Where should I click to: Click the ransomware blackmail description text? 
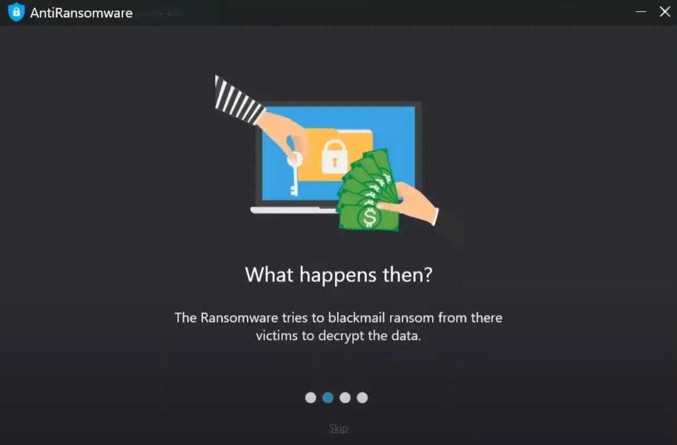[338, 326]
